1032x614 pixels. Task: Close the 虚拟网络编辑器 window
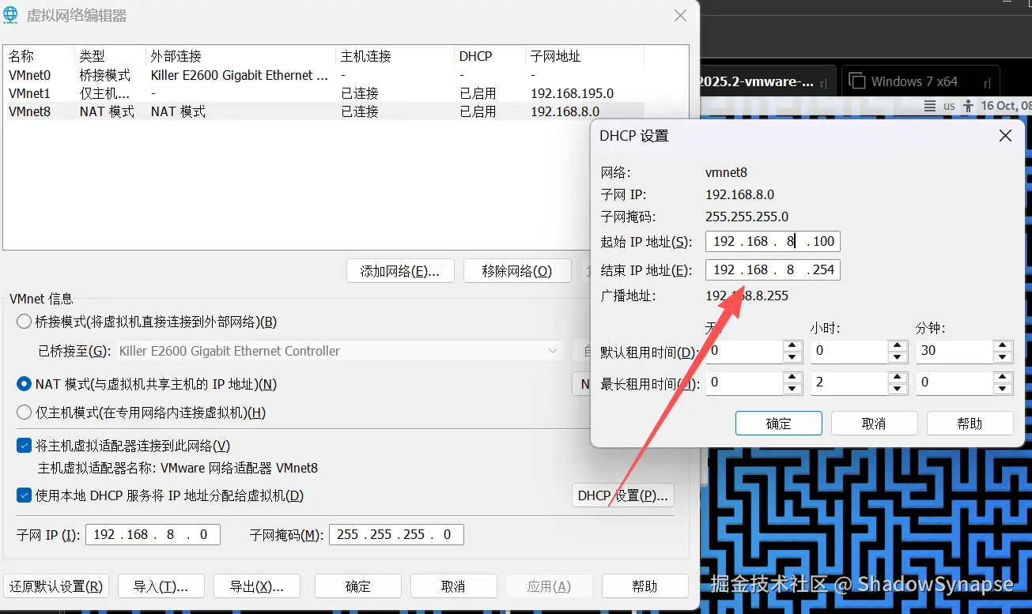coord(680,15)
